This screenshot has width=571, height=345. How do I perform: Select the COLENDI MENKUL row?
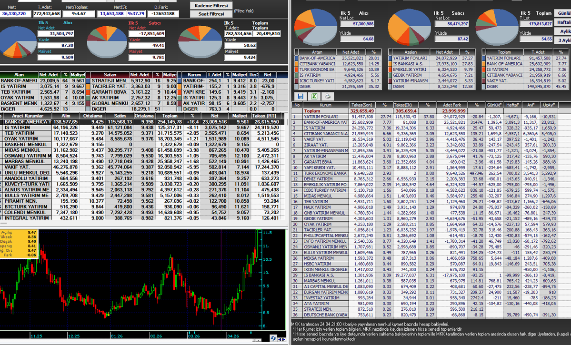141,212
